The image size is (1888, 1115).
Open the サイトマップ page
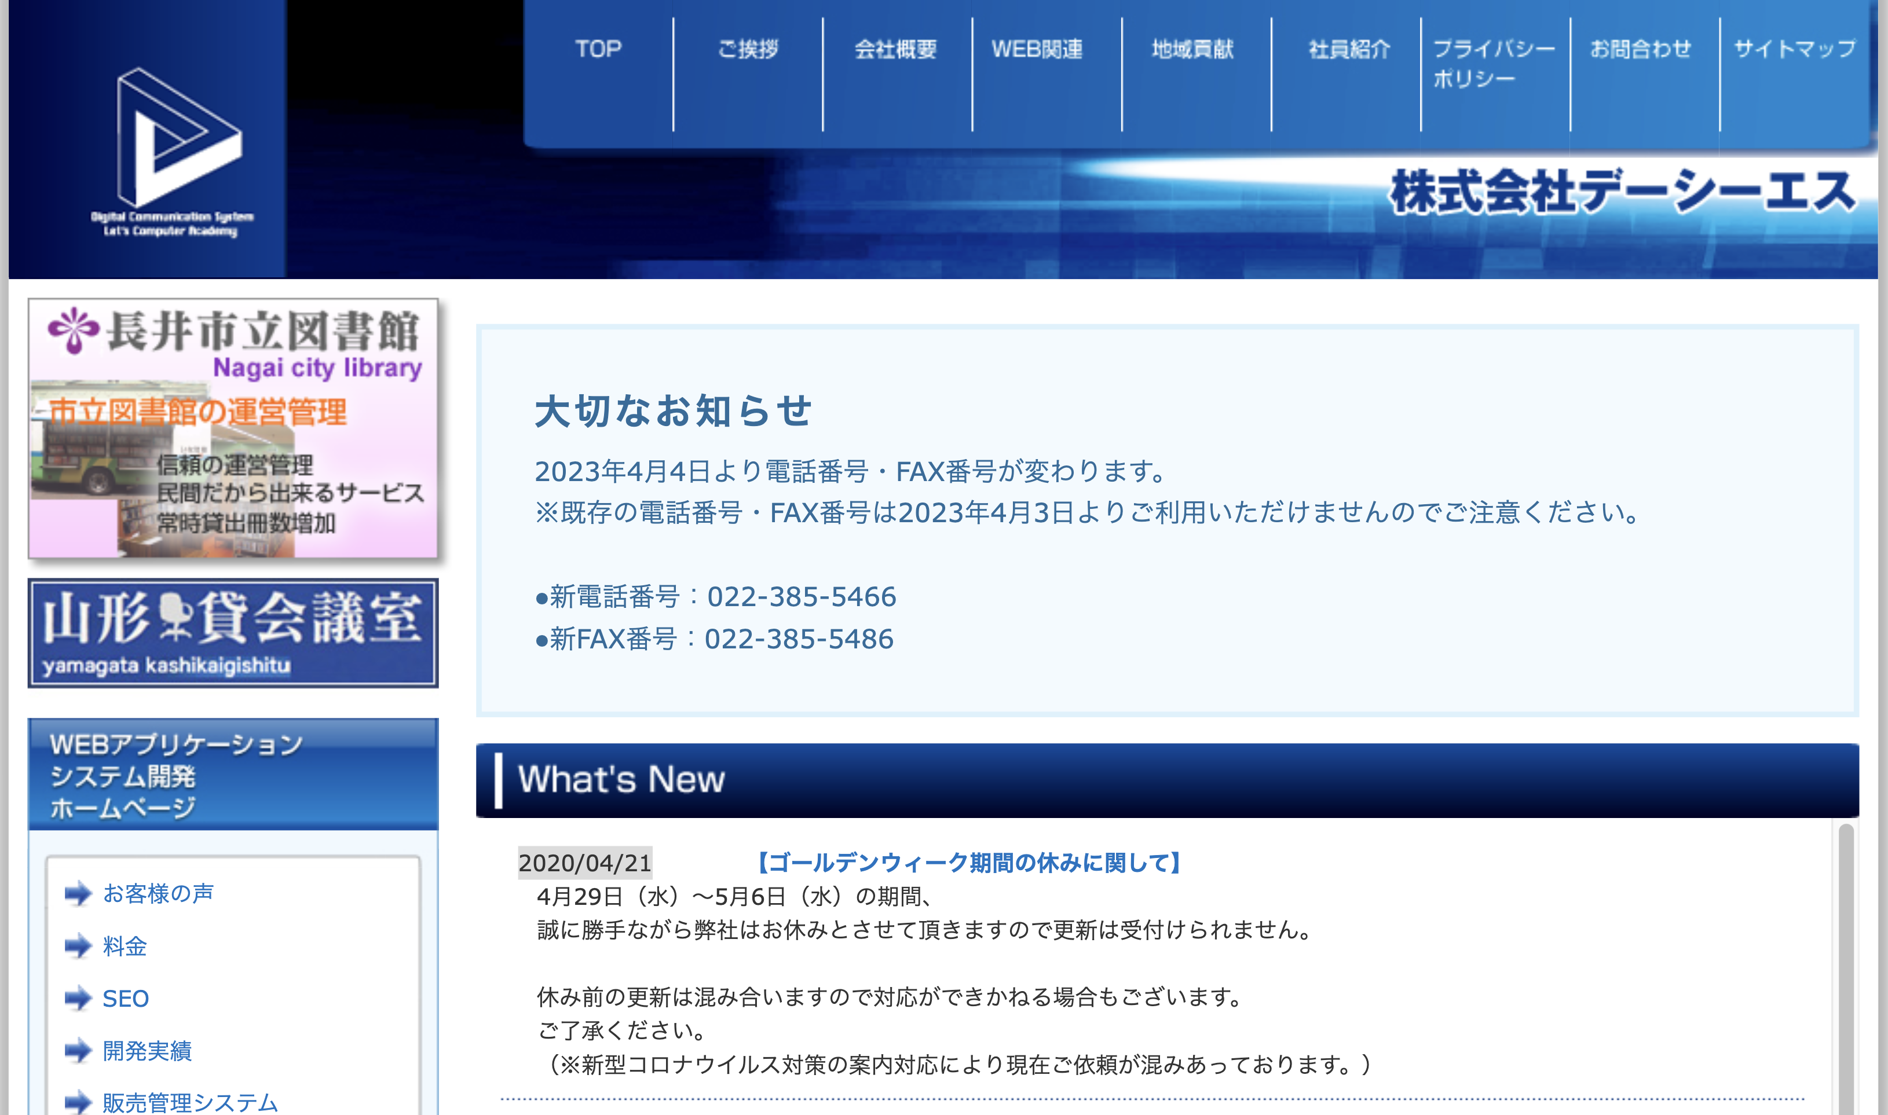tap(1792, 49)
